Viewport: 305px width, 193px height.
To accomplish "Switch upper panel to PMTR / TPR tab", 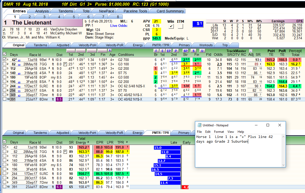I will 161,45.
